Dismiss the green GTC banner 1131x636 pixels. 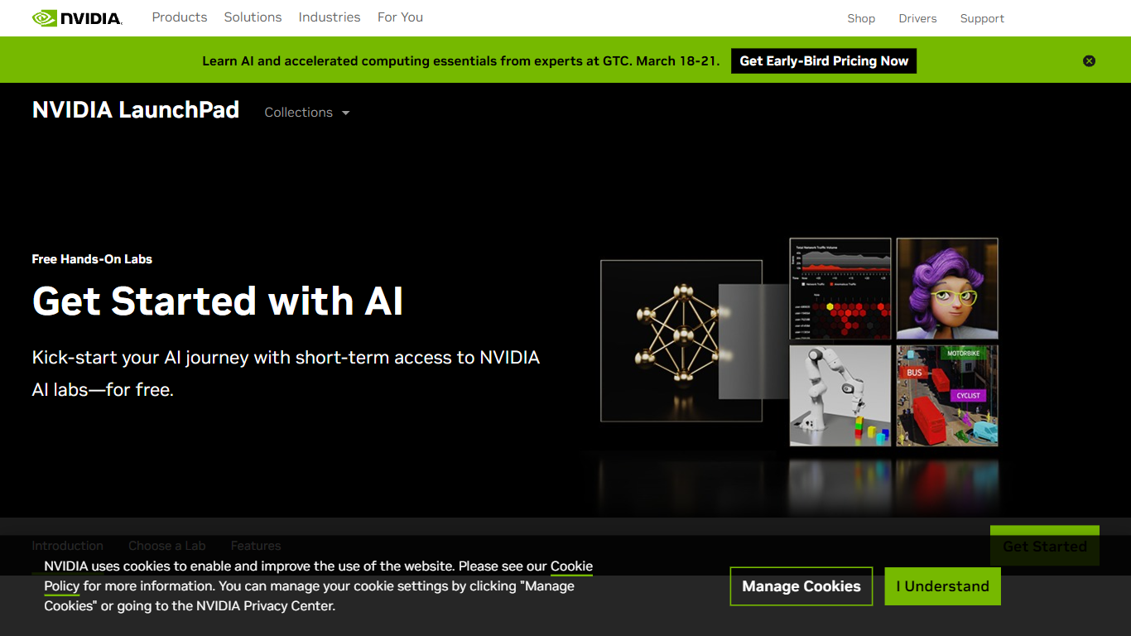pos(1089,60)
